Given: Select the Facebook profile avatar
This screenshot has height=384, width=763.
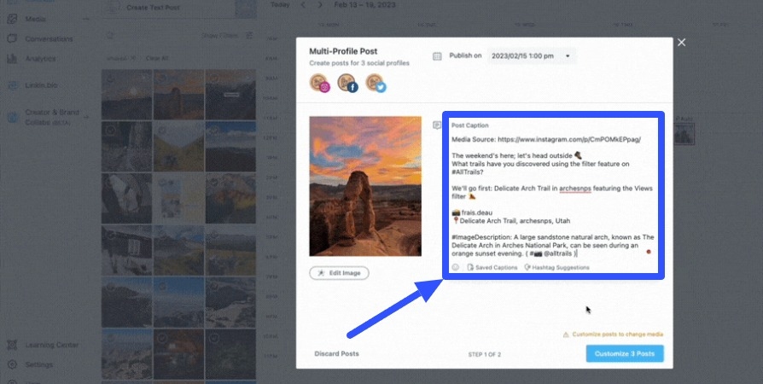Looking at the screenshot, I should coord(347,83).
